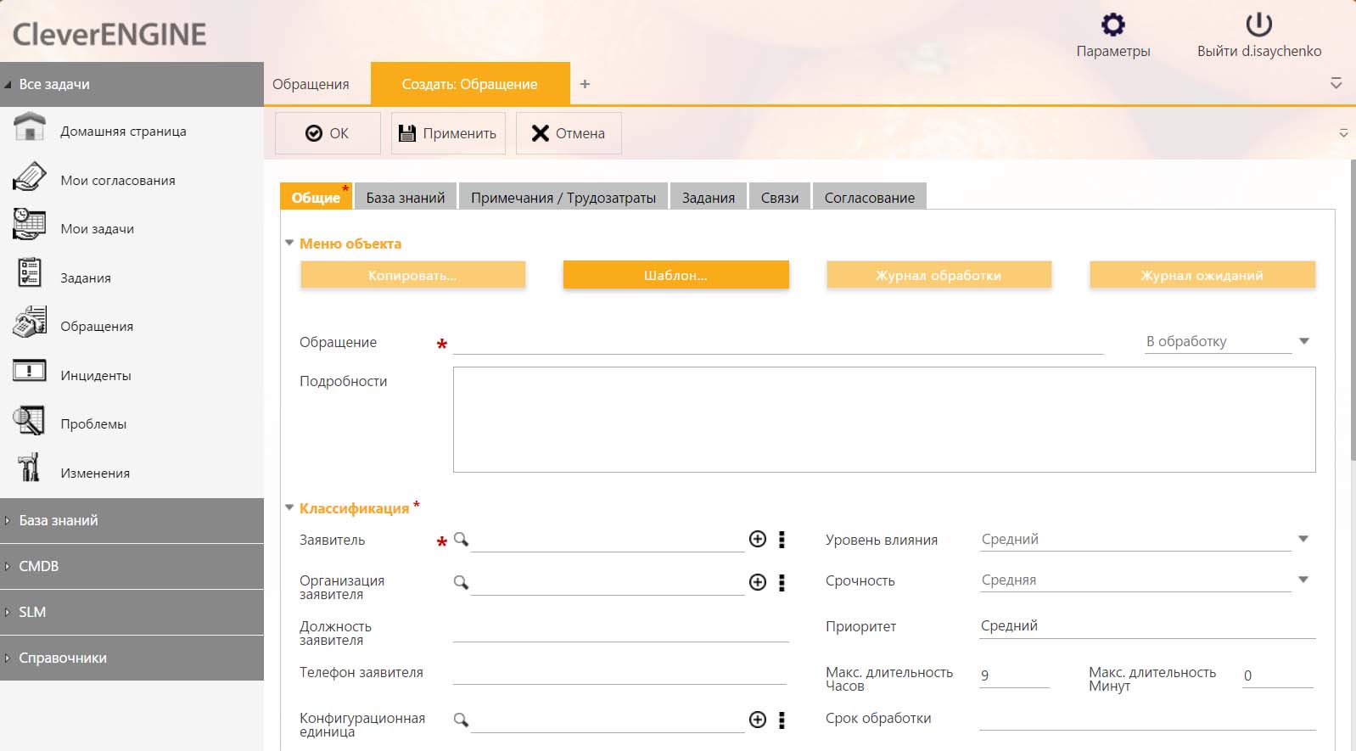Click the Применить save button
This screenshot has width=1356, height=751.
[x=448, y=133]
